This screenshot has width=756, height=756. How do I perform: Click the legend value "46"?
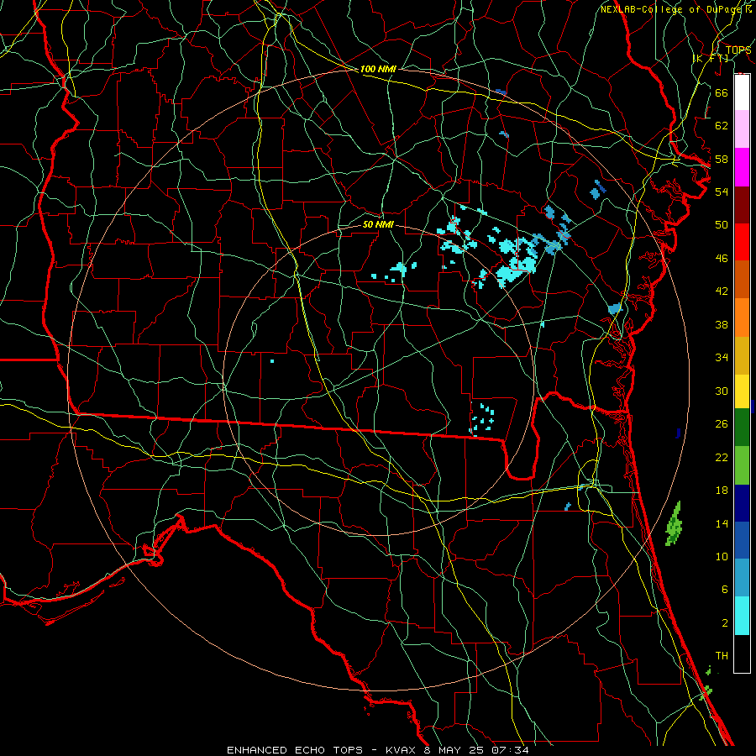click(x=722, y=259)
